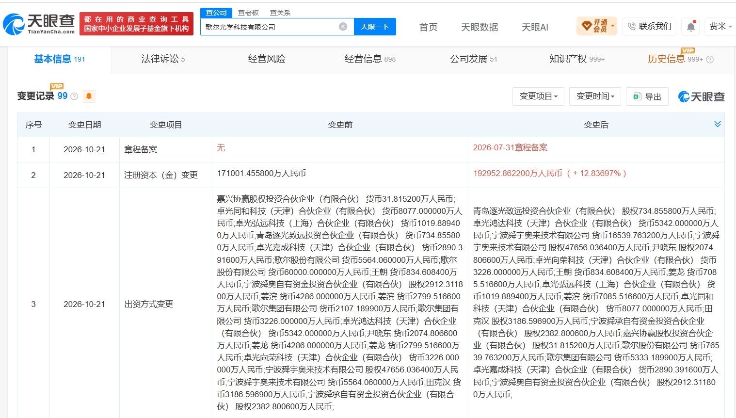
Task: Click the red 192952.862200万人民币 after-change value
Action: pos(549,173)
